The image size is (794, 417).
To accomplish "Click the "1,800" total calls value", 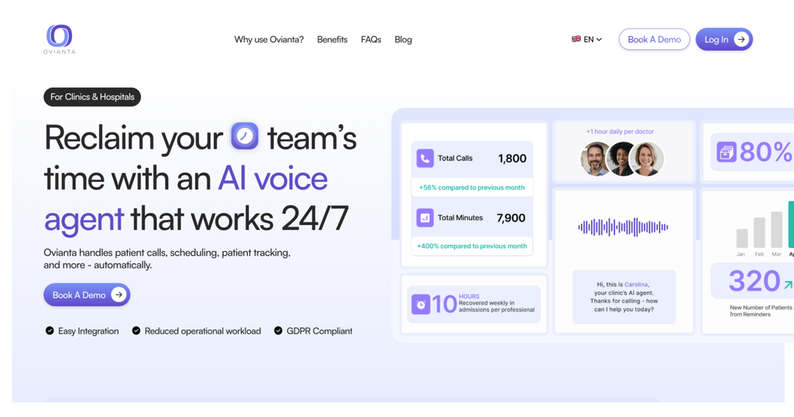I will [512, 159].
